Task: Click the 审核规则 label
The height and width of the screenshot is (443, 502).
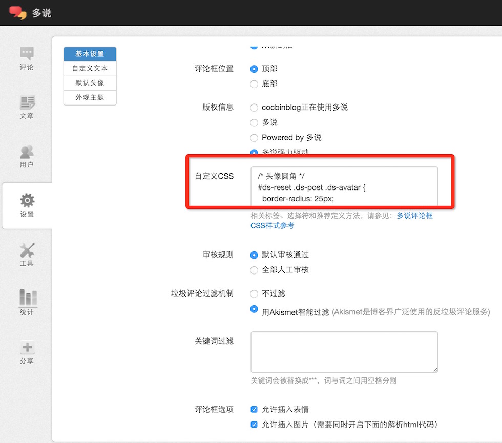Action: coord(218,255)
